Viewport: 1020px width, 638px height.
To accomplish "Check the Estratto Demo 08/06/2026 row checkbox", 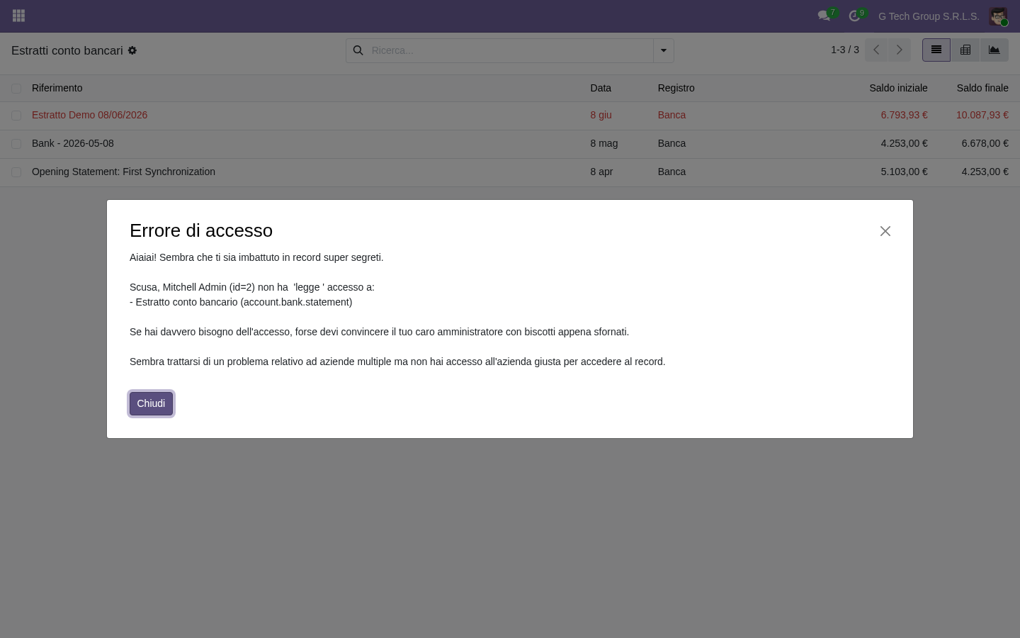I will click(16, 116).
